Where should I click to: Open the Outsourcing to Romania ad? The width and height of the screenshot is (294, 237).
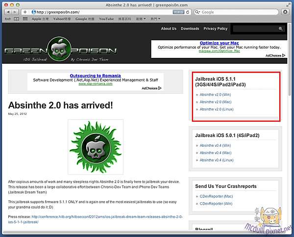(x=95, y=76)
